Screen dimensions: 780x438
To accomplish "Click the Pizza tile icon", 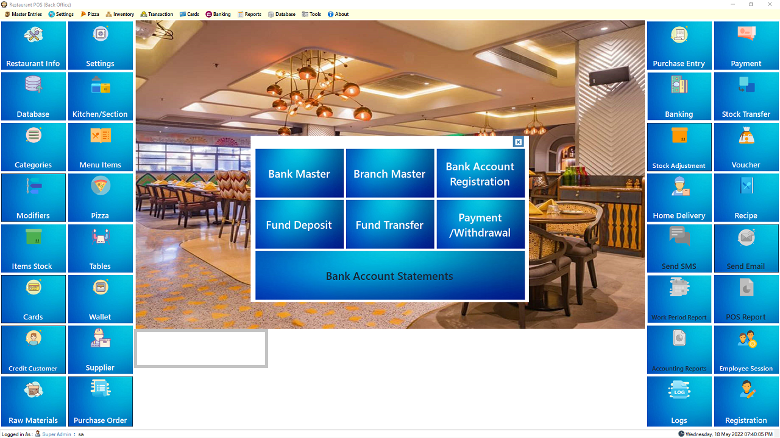I will tap(101, 186).
